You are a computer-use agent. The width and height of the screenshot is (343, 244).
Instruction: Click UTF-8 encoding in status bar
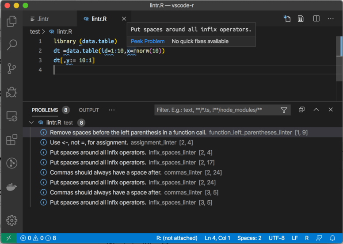pos(277,238)
